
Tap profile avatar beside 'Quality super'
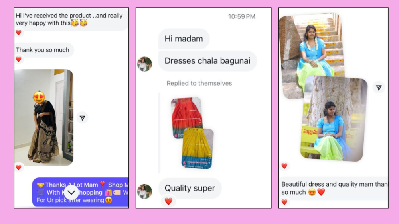(144, 191)
